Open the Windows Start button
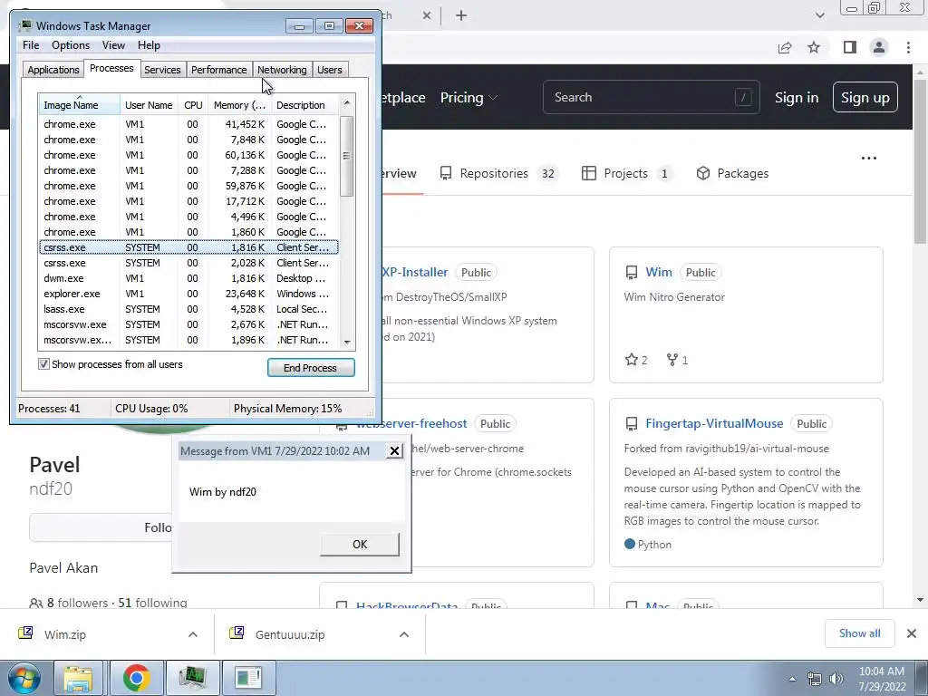The height and width of the screenshot is (696, 928). pyautogui.click(x=24, y=678)
